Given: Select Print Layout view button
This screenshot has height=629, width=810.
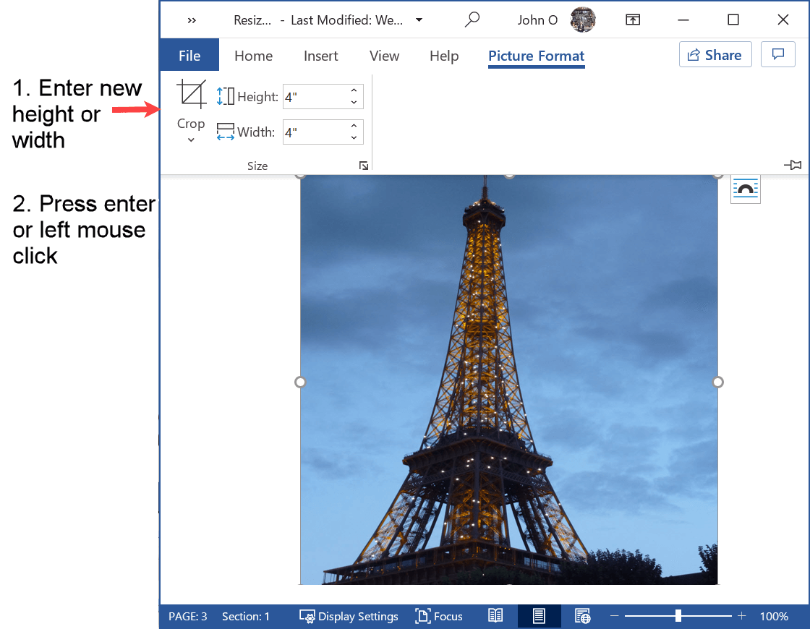Looking at the screenshot, I should tap(539, 616).
